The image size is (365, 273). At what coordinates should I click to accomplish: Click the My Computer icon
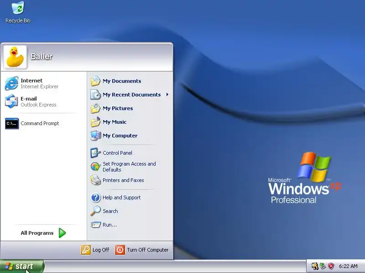tap(95, 136)
